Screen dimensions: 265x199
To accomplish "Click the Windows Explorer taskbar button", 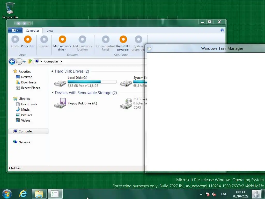I will [39, 194].
